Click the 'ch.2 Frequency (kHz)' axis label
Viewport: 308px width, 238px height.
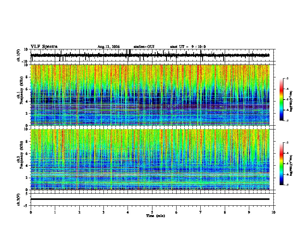coord(20,156)
